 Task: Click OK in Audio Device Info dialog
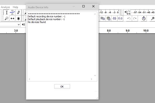tap(62, 87)
